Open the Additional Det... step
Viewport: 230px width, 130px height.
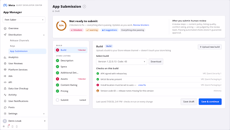(69, 73)
